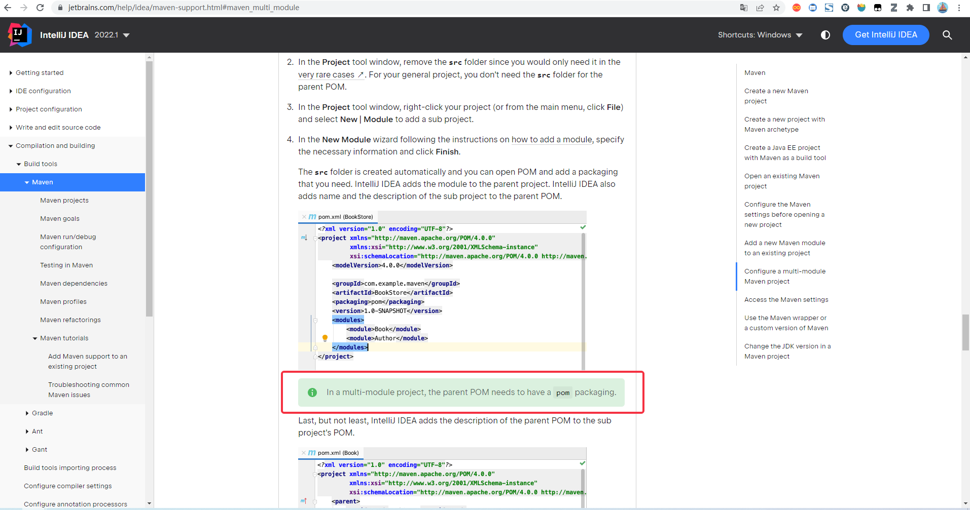This screenshot has width=970, height=510.
Task: Follow the 'very rare cases' link
Action: click(331, 75)
